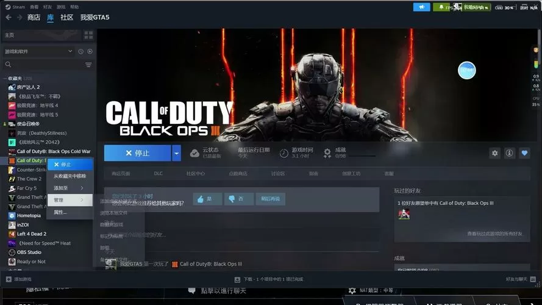Open downloads status at bottom

(269, 279)
